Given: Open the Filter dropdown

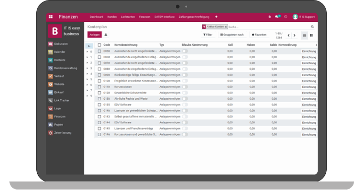Looking at the screenshot, I should point(207,35).
